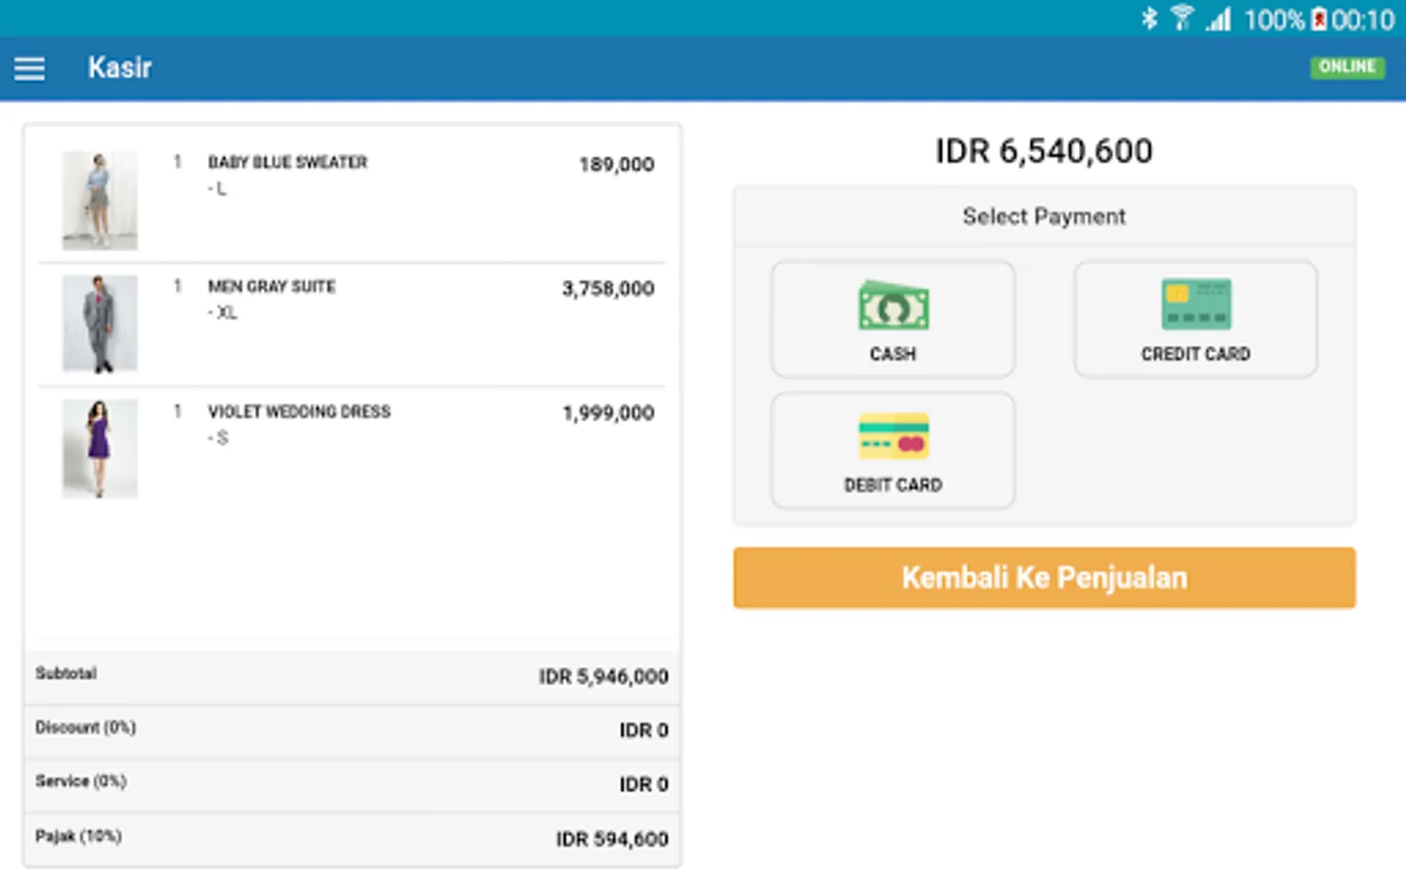The image size is (1406, 879).
Task: Click the suit size '- XL' text
Action: pos(222,313)
